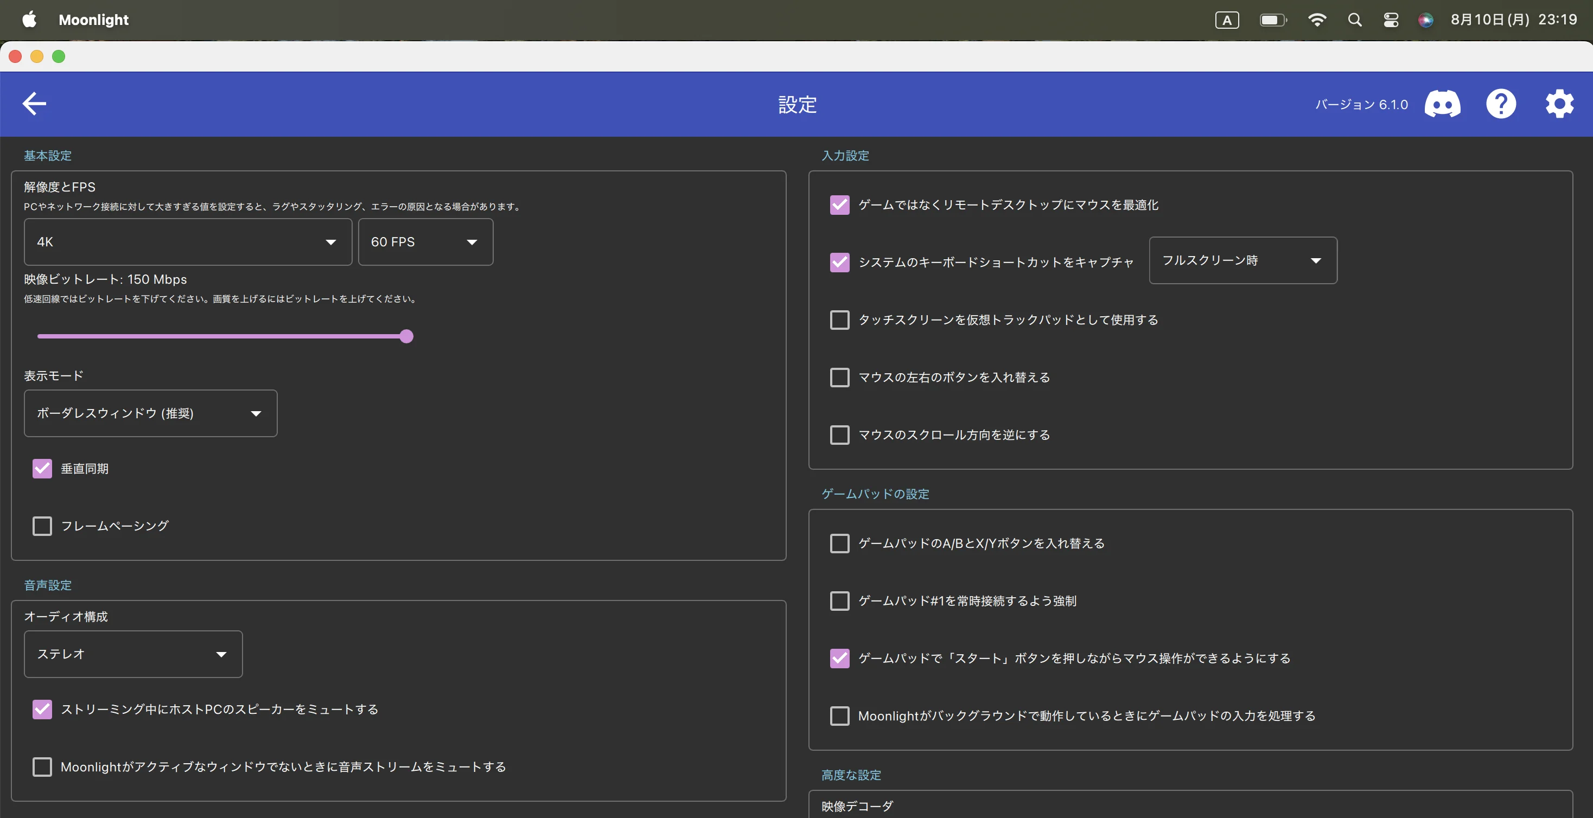Enable swap left and right mouse buttons
1593x818 pixels.
[x=839, y=377]
